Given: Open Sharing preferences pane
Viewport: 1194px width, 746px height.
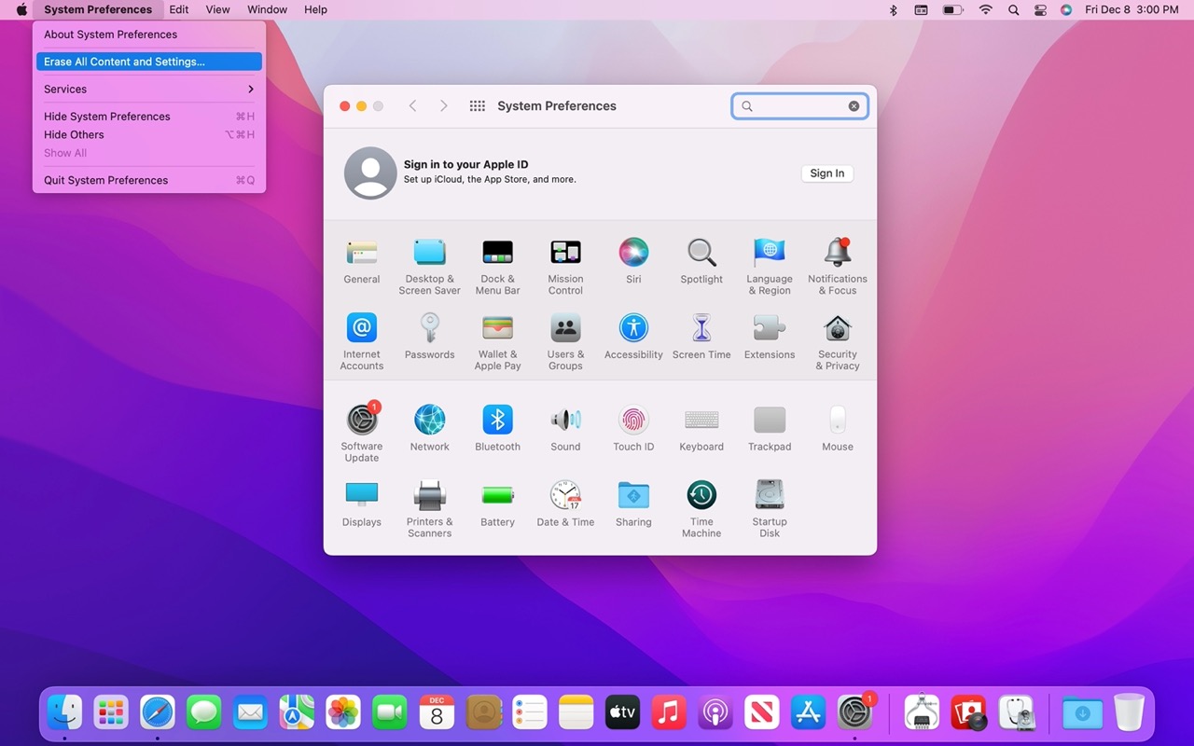Looking at the screenshot, I should tap(633, 504).
